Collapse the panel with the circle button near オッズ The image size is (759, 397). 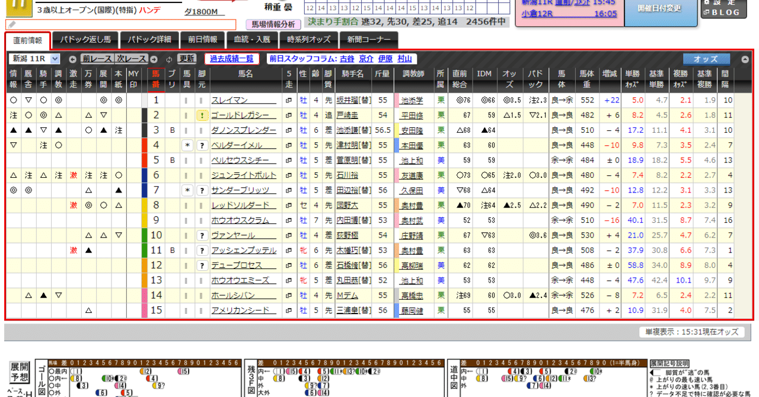[x=746, y=59]
